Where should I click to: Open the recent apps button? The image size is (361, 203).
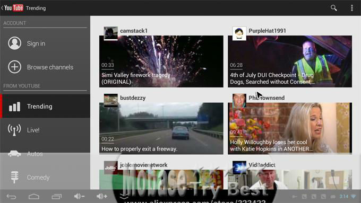pyautogui.click(x=56, y=197)
